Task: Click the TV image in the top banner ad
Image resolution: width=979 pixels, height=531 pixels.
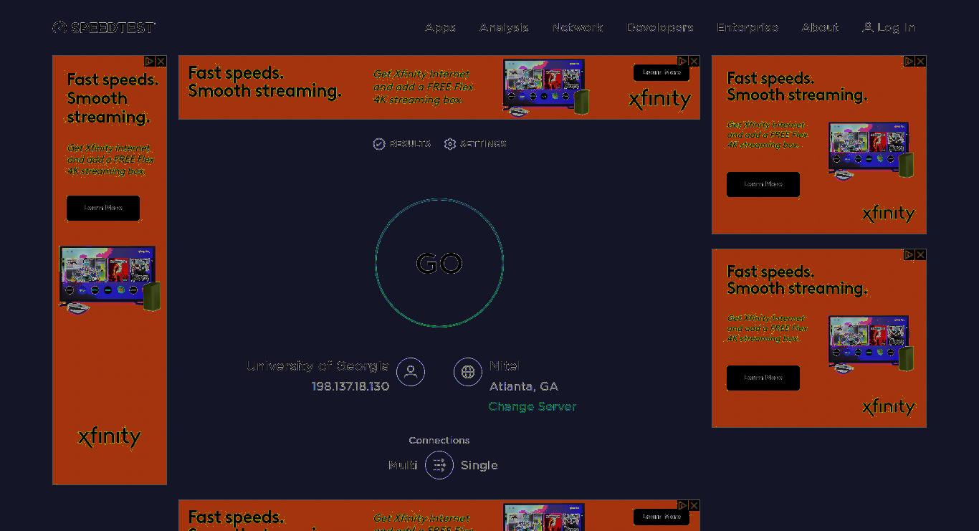Action: [x=546, y=87]
